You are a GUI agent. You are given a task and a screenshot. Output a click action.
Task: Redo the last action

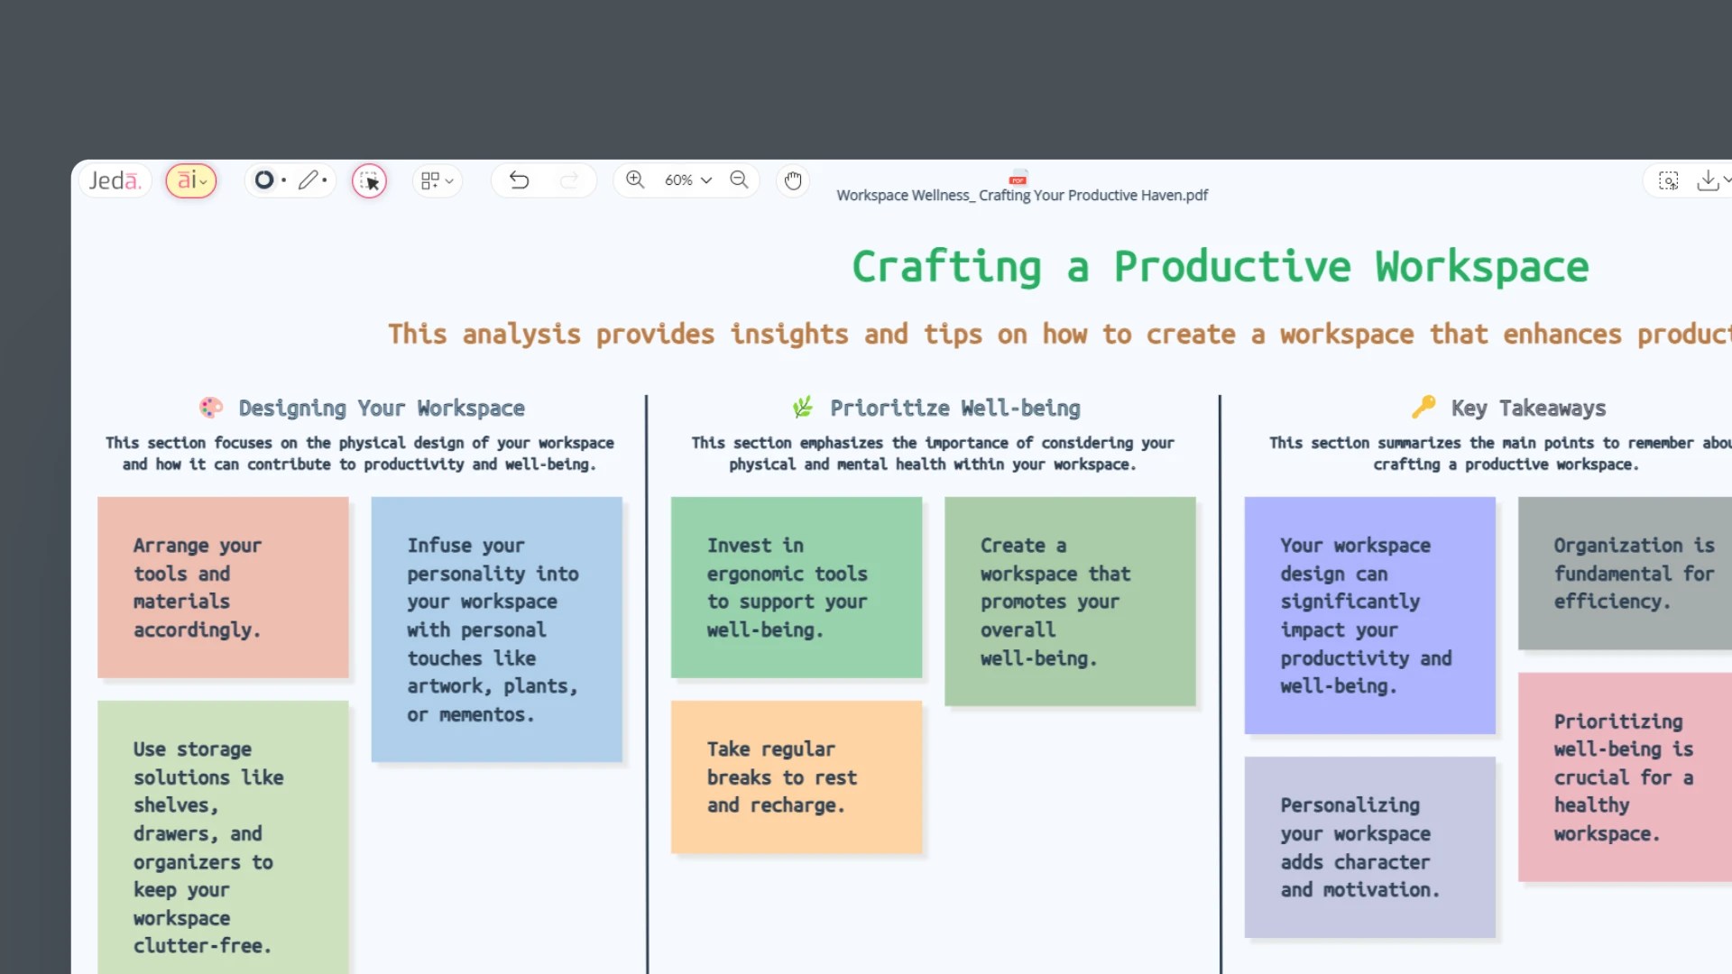point(571,180)
